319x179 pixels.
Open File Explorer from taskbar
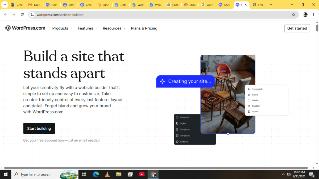[x=119, y=174]
